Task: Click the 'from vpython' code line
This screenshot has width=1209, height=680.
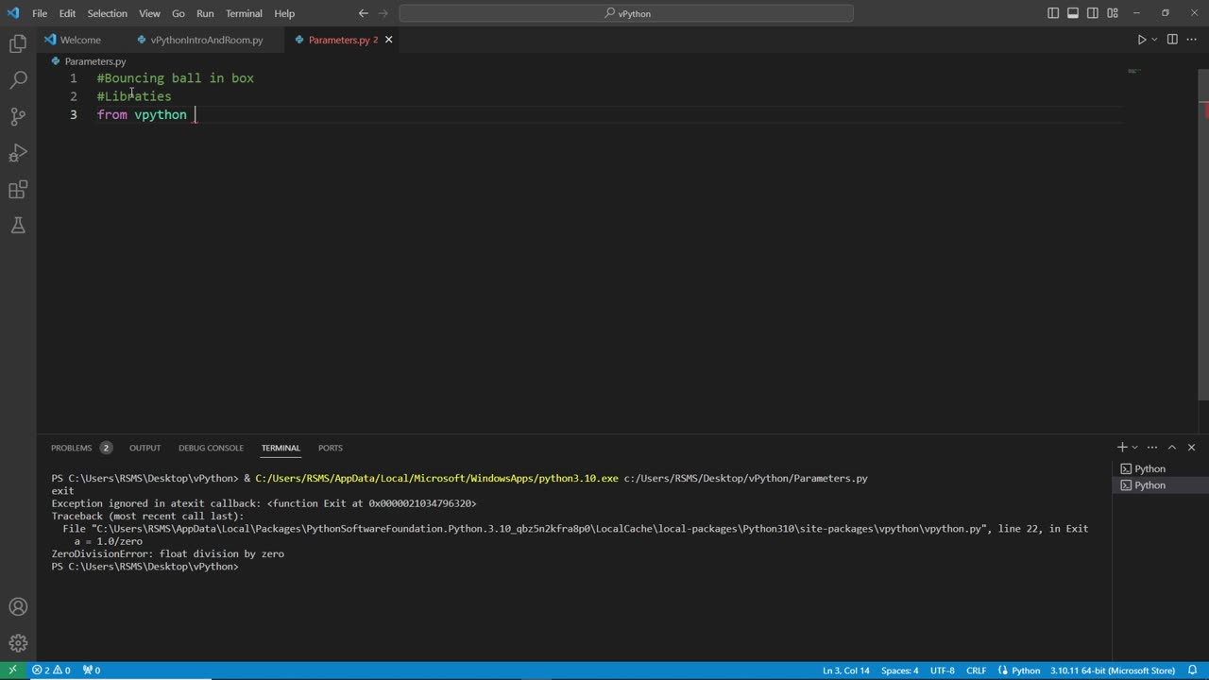Action: tap(142, 115)
